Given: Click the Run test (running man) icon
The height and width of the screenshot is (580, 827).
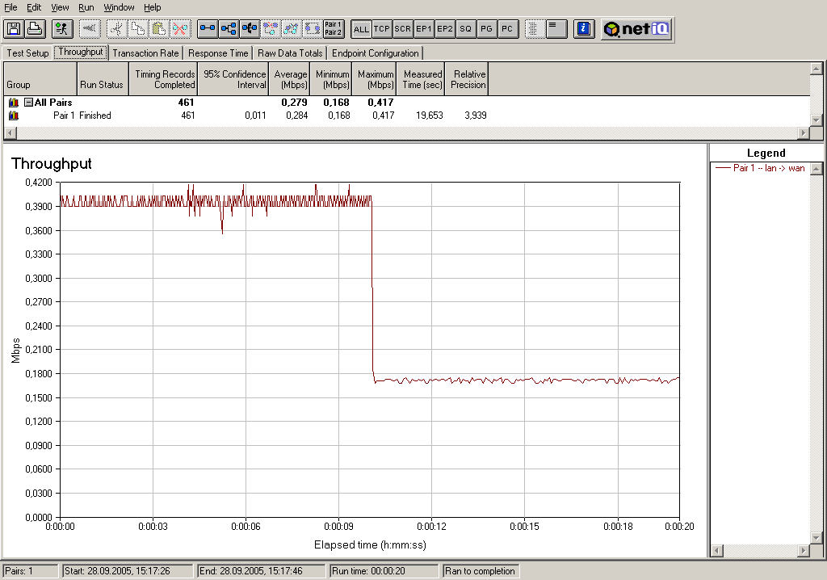Looking at the screenshot, I should pyautogui.click(x=62, y=28).
